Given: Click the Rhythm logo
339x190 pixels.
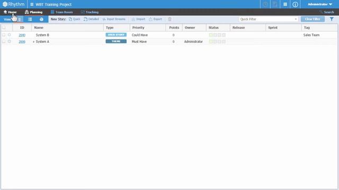Looking at the screenshot, I should (x=13, y=4).
